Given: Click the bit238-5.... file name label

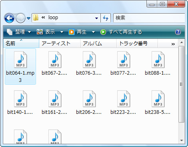Looking at the screenshot, I should tap(158, 112).
